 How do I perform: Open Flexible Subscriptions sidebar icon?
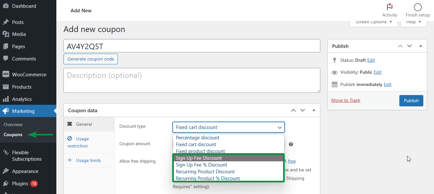tap(6, 153)
